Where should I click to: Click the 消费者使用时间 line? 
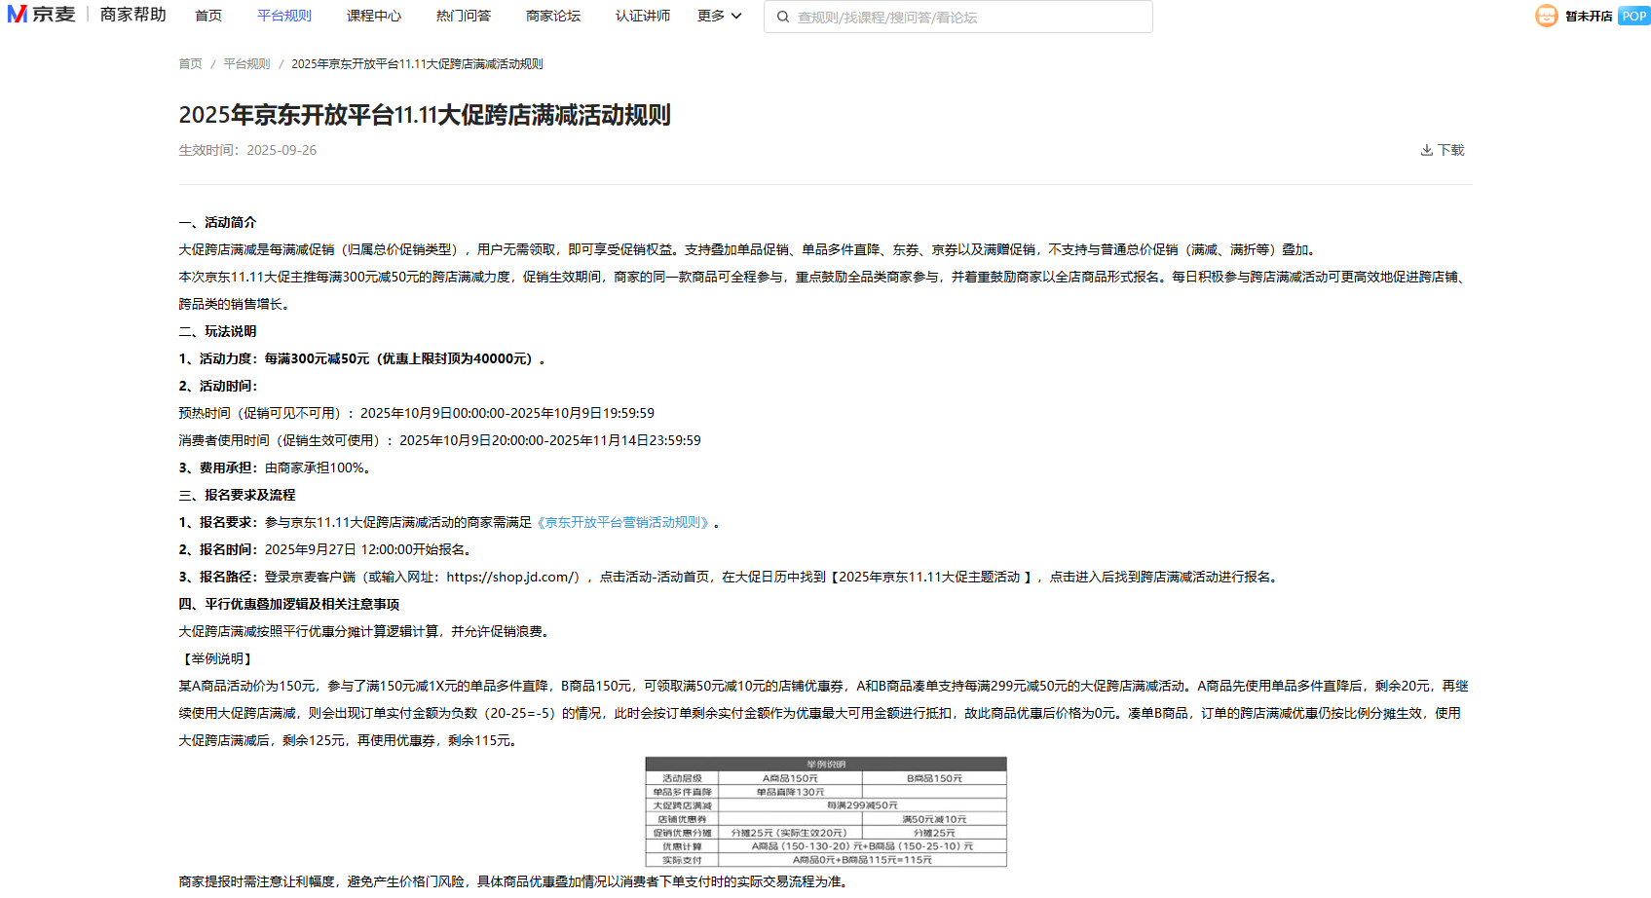(439, 440)
